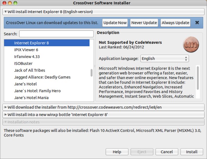Image resolution: width=207 pixels, height=159 pixels.
Task: Click the software list scrollbar thumb
Action: point(92,73)
